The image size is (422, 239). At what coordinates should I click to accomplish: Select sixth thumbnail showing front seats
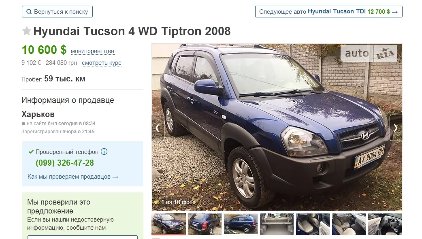tap(349, 224)
